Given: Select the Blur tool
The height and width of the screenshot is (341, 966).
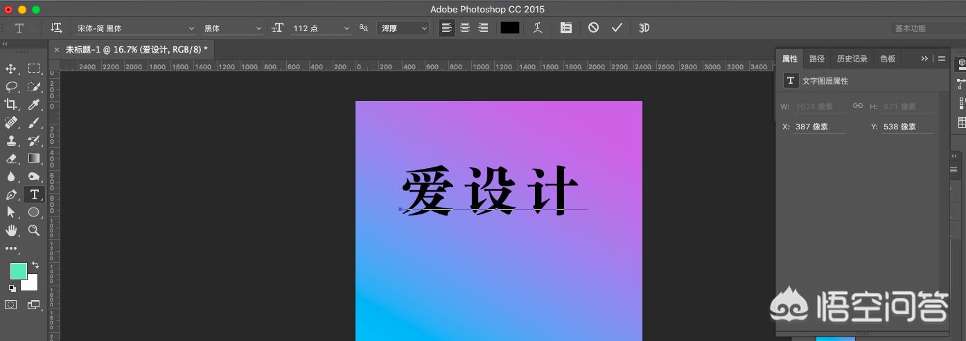Looking at the screenshot, I should (11, 176).
